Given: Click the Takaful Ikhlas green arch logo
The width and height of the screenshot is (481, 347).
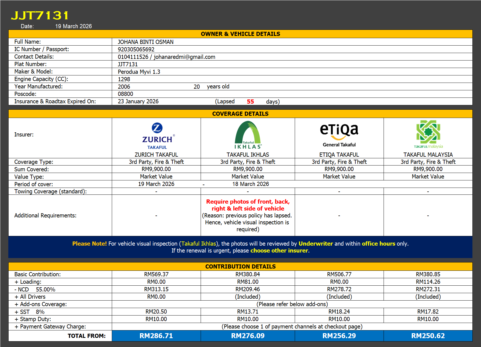Looking at the screenshot, I should (248, 135).
